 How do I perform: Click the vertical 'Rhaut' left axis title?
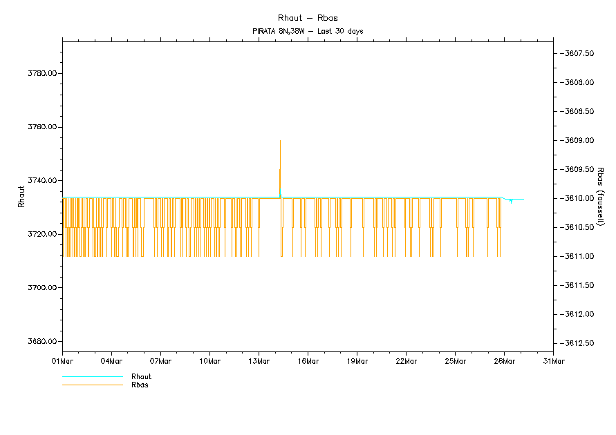coord(21,198)
